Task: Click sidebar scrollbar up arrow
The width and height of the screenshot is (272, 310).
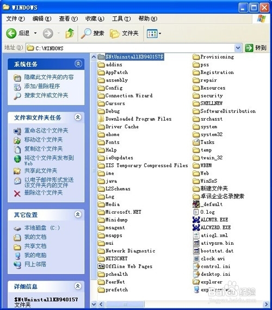Action: [x=94, y=57]
